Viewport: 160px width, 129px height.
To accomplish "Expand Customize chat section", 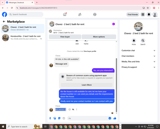I will [x=139, y=51].
